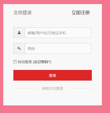Click the 自动登录 label text
Viewport: 110px width, 113px height.
click(25, 62)
